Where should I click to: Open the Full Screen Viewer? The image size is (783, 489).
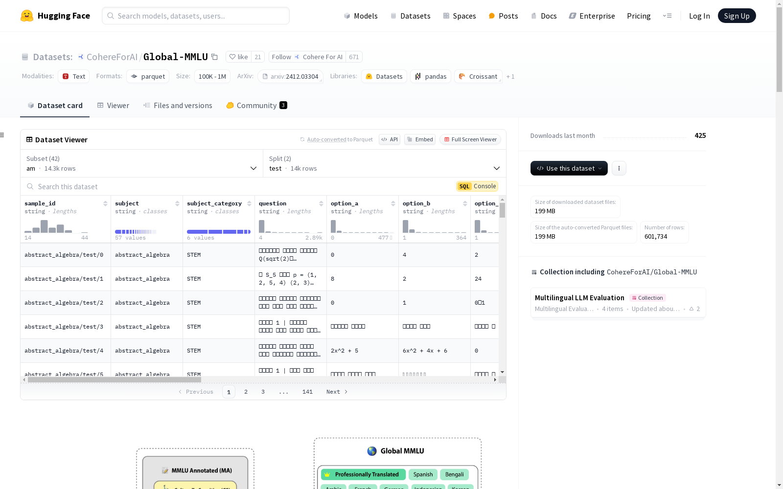click(470, 139)
